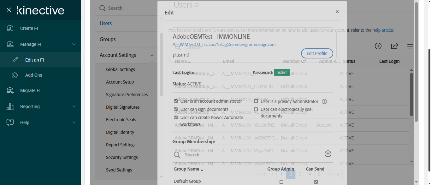Uncheck User is an account administrator

[x=176, y=101]
